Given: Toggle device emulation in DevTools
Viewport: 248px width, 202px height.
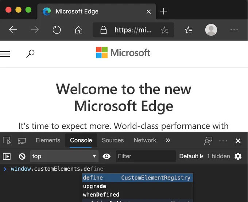Looking at the screenshot, I should [x=22, y=141].
